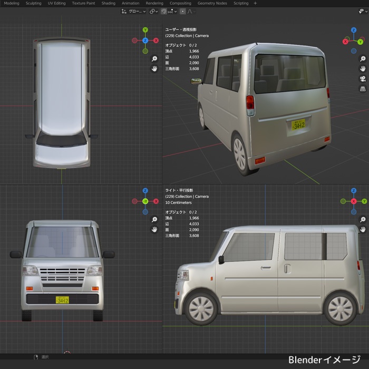Switch to the Sculpting workspace tab
Viewport: 369px width, 369px height.
pos(33,3)
